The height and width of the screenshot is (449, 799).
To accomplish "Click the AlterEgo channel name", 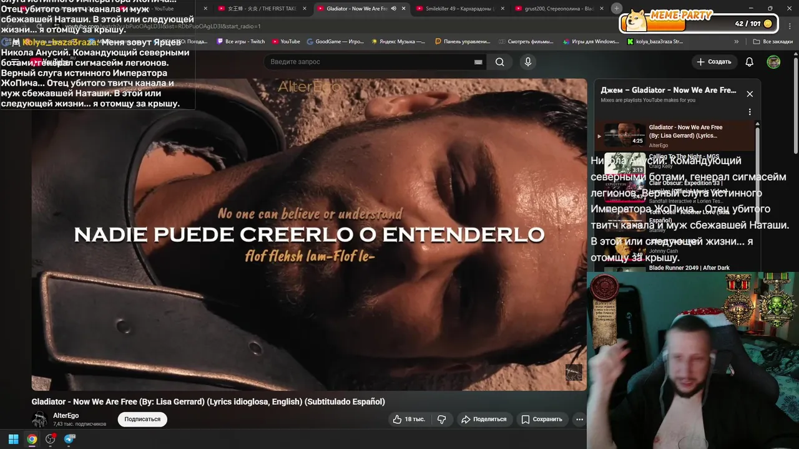I will point(66,415).
